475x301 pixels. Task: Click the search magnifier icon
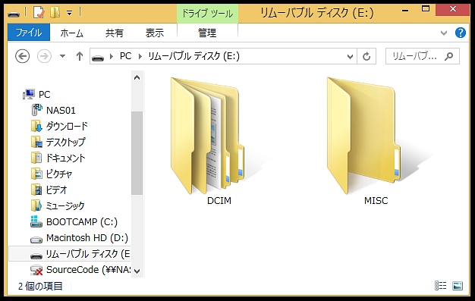coord(449,56)
